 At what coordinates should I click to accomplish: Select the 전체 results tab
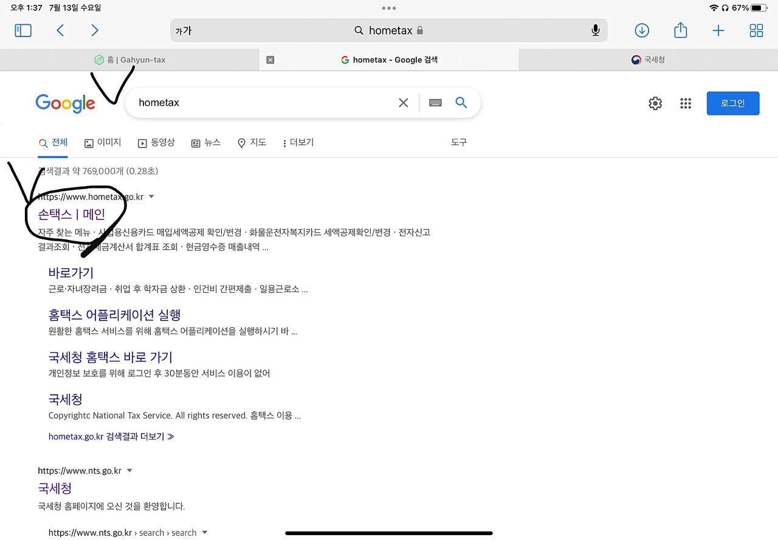coord(53,143)
